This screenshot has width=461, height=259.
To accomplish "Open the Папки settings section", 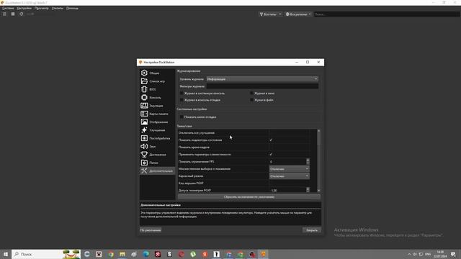I will (x=157, y=163).
